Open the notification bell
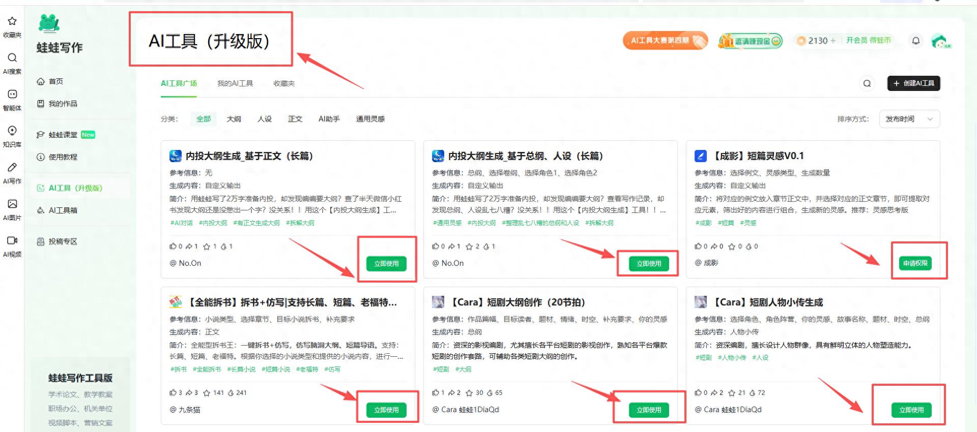This screenshot has height=432, width=977. [915, 41]
